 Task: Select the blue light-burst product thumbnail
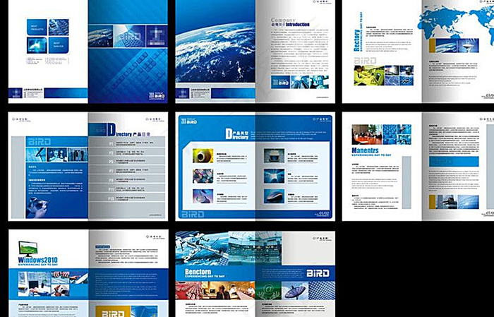[x=274, y=176]
